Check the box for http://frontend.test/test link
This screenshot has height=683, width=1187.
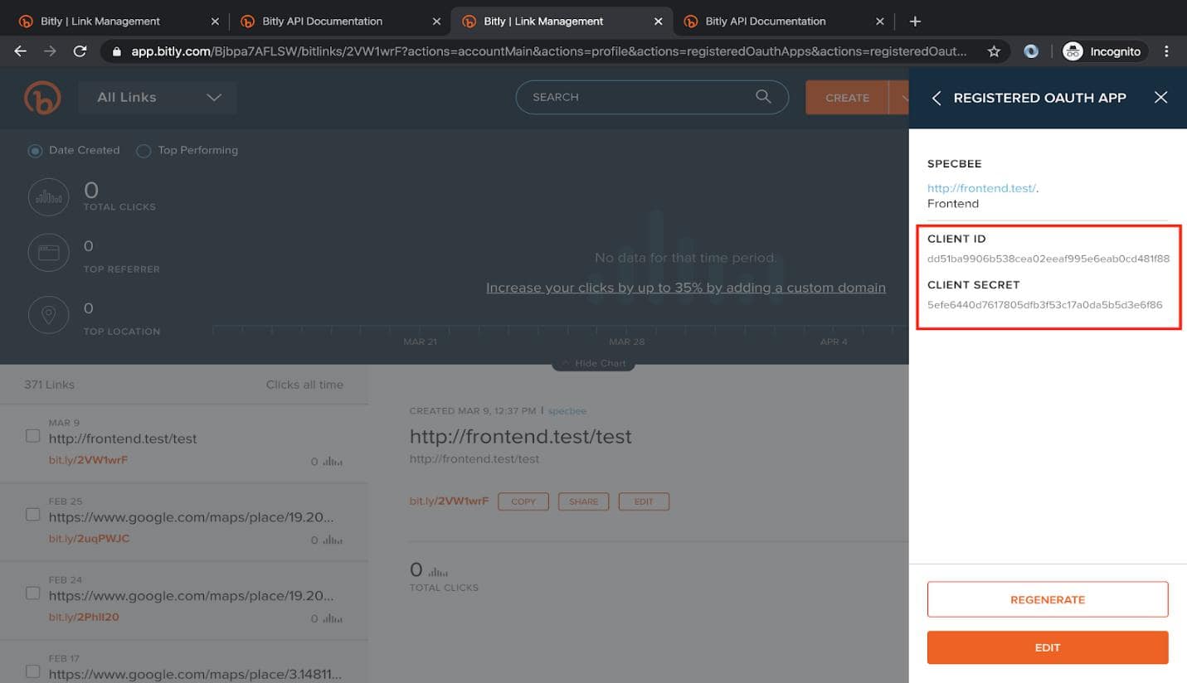click(x=32, y=436)
